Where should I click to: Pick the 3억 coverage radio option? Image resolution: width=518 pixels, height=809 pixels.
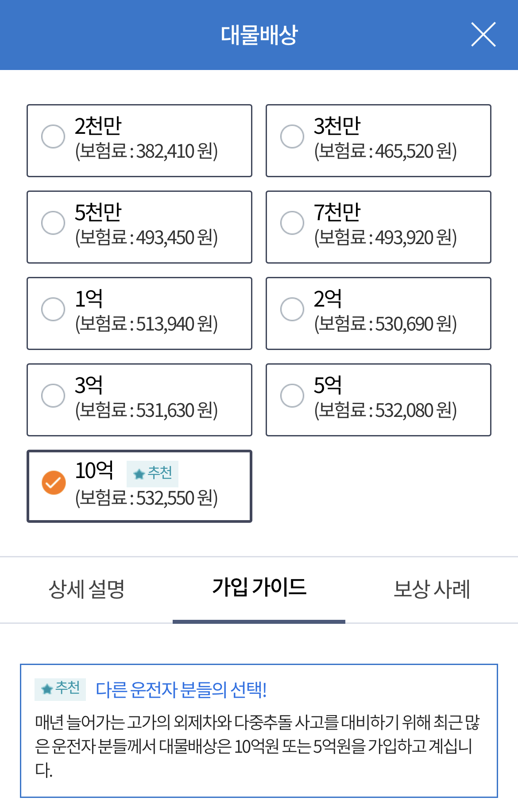[53, 396]
